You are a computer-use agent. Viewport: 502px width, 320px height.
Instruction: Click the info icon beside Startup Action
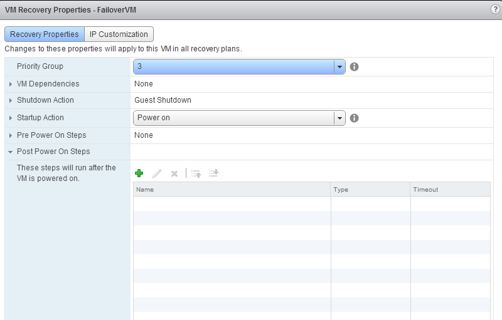[x=354, y=118]
